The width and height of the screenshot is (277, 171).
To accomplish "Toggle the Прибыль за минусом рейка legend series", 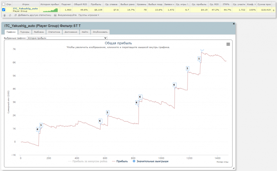I will pos(88,161).
